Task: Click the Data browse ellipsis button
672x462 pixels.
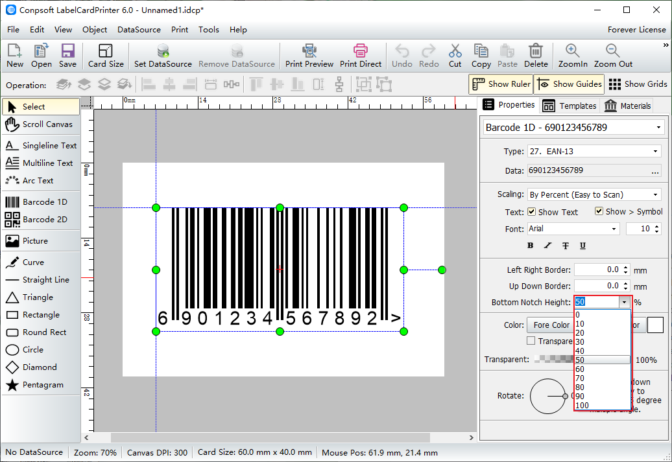Action: (x=655, y=171)
